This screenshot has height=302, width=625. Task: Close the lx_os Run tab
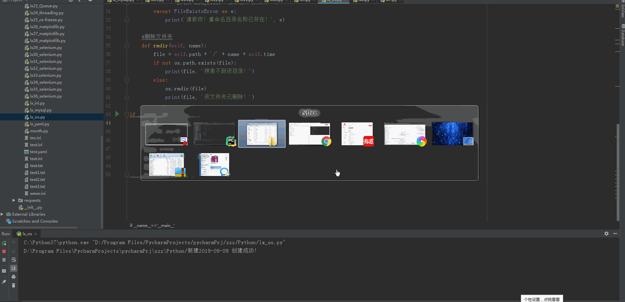click(36, 234)
